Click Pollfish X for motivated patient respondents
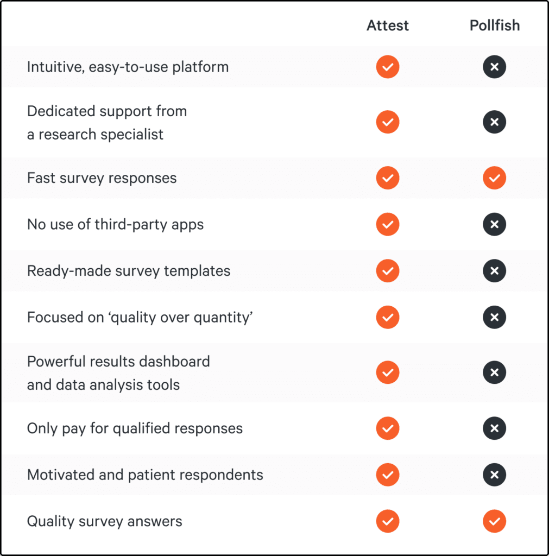The height and width of the screenshot is (556, 549). tap(494, 475)
